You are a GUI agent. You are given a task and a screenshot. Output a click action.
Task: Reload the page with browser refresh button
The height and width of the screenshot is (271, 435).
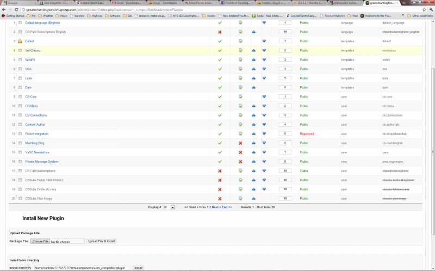16,10
